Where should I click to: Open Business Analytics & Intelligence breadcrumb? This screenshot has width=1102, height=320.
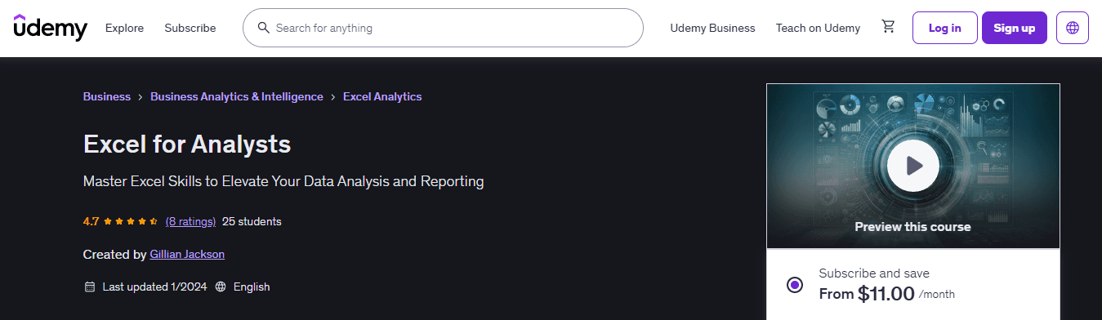(x=237, y=96)
